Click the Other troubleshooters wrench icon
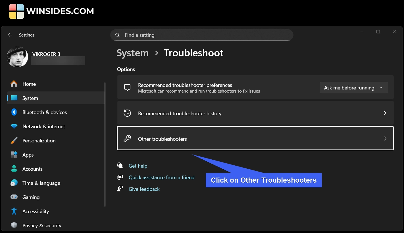 tap(127, 139)
